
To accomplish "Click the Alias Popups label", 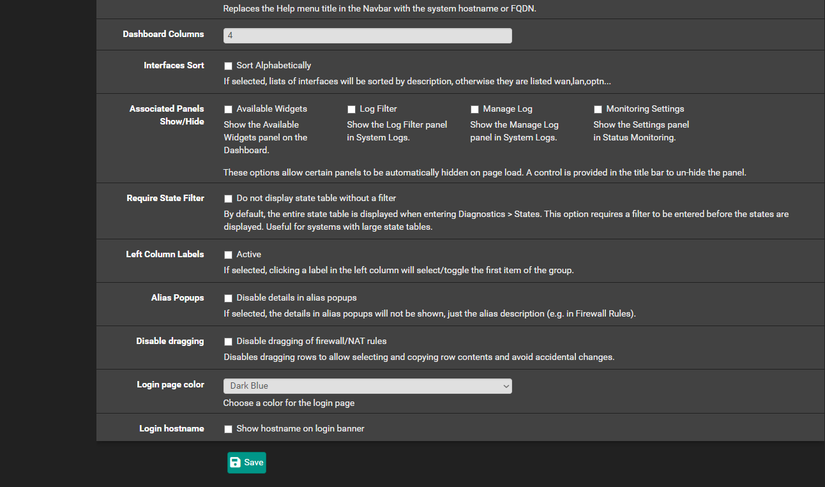I will point(178,297).
